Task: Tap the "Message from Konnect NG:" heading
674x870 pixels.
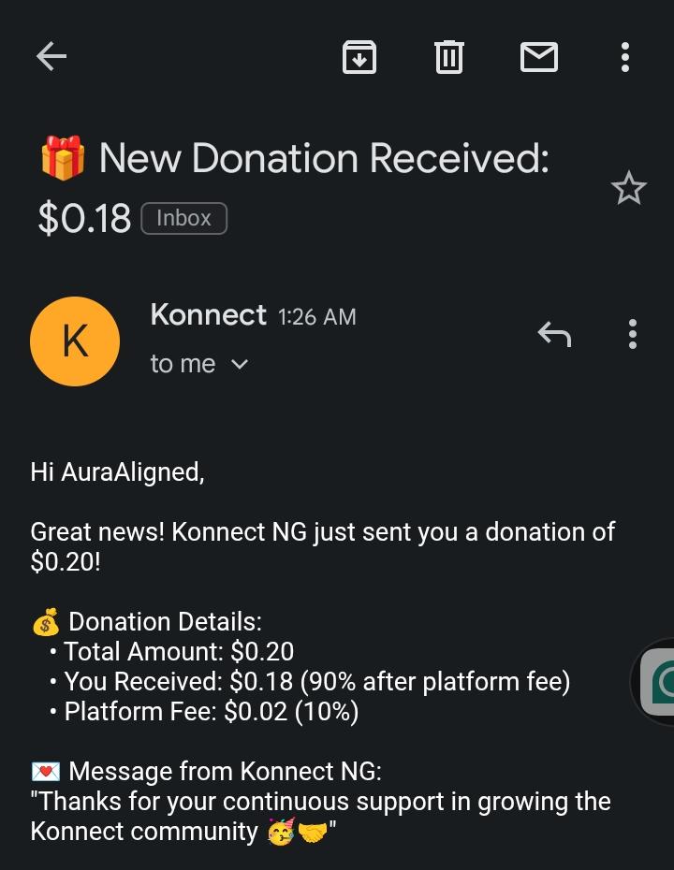Action: click(225, 771)
